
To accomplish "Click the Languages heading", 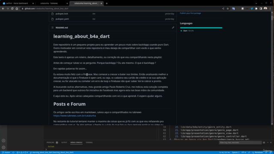I will pos(186,23).
